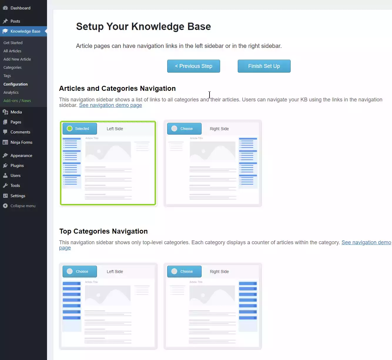Image resolution: width=392 pixels, height=360 pixels.
Task: Go to Add New Article
Action: coord(17,59)
